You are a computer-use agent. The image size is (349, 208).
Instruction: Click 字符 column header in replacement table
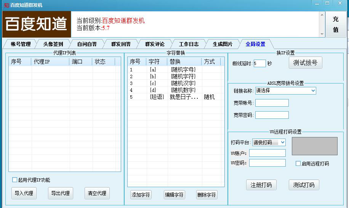157,61
